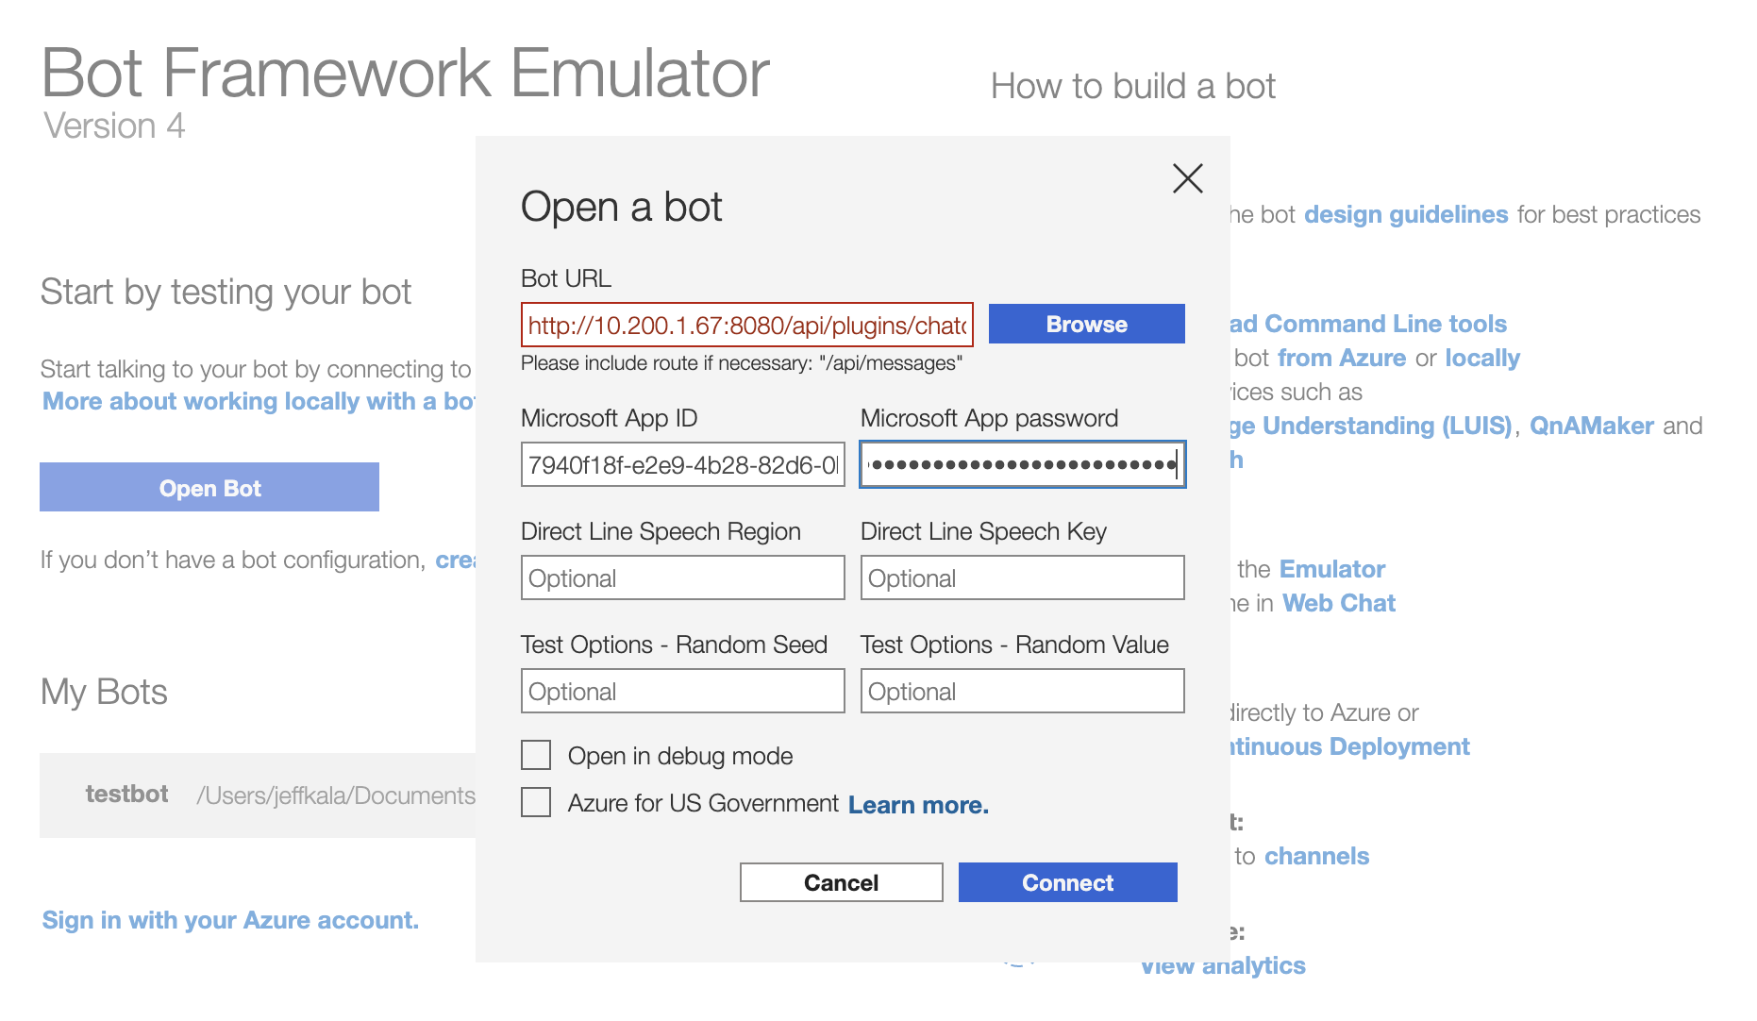Close the Open a bot dialog
This screenshot has width=1757, height=1021.
point(1187,178)
